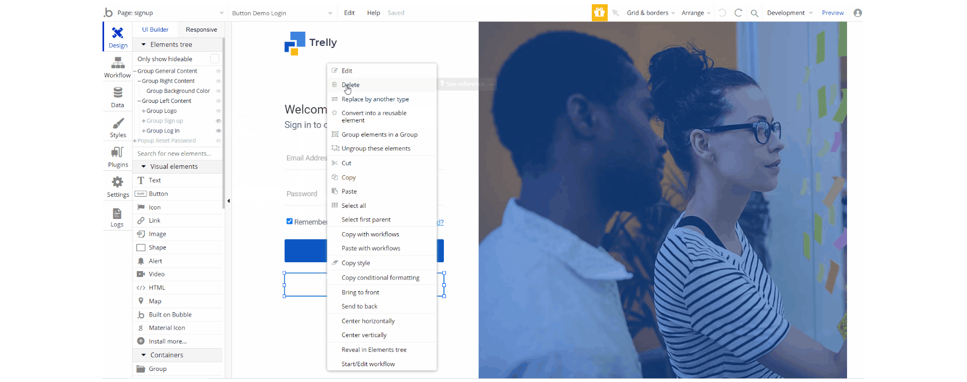967x382 pixels.
Task: Select the Map element
Action: 178,301
